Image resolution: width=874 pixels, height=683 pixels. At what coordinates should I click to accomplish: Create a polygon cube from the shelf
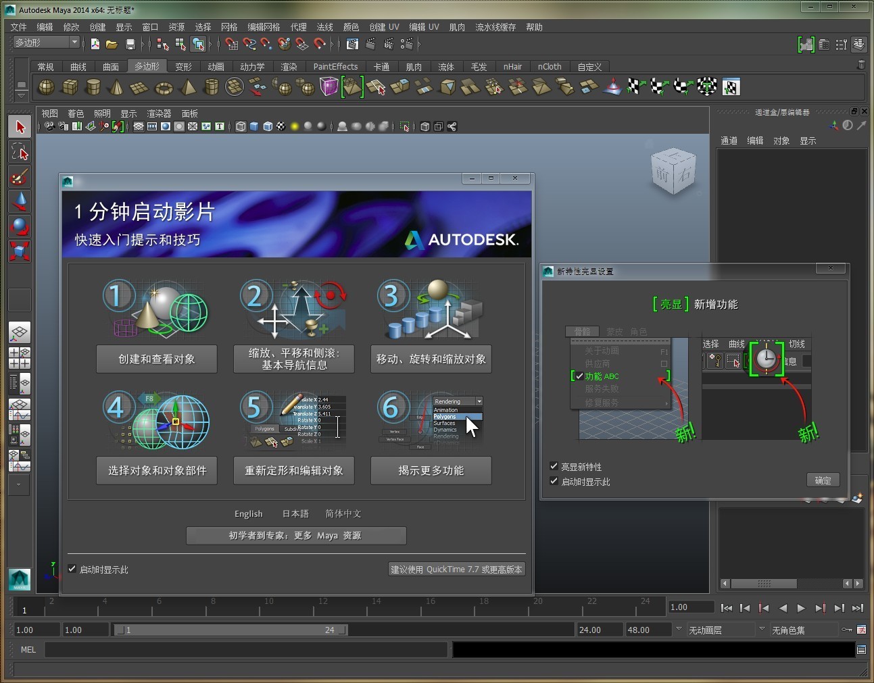70,87
